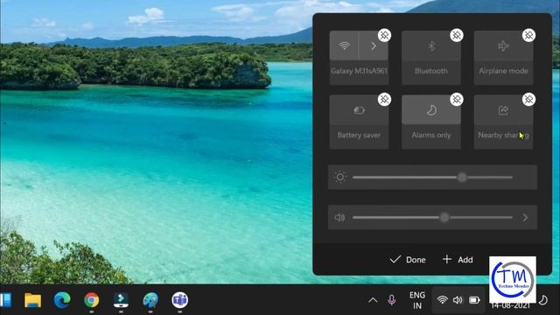560x315 pixels.
Task: Toggle Bluetooth quick setting
Action: 431,46
